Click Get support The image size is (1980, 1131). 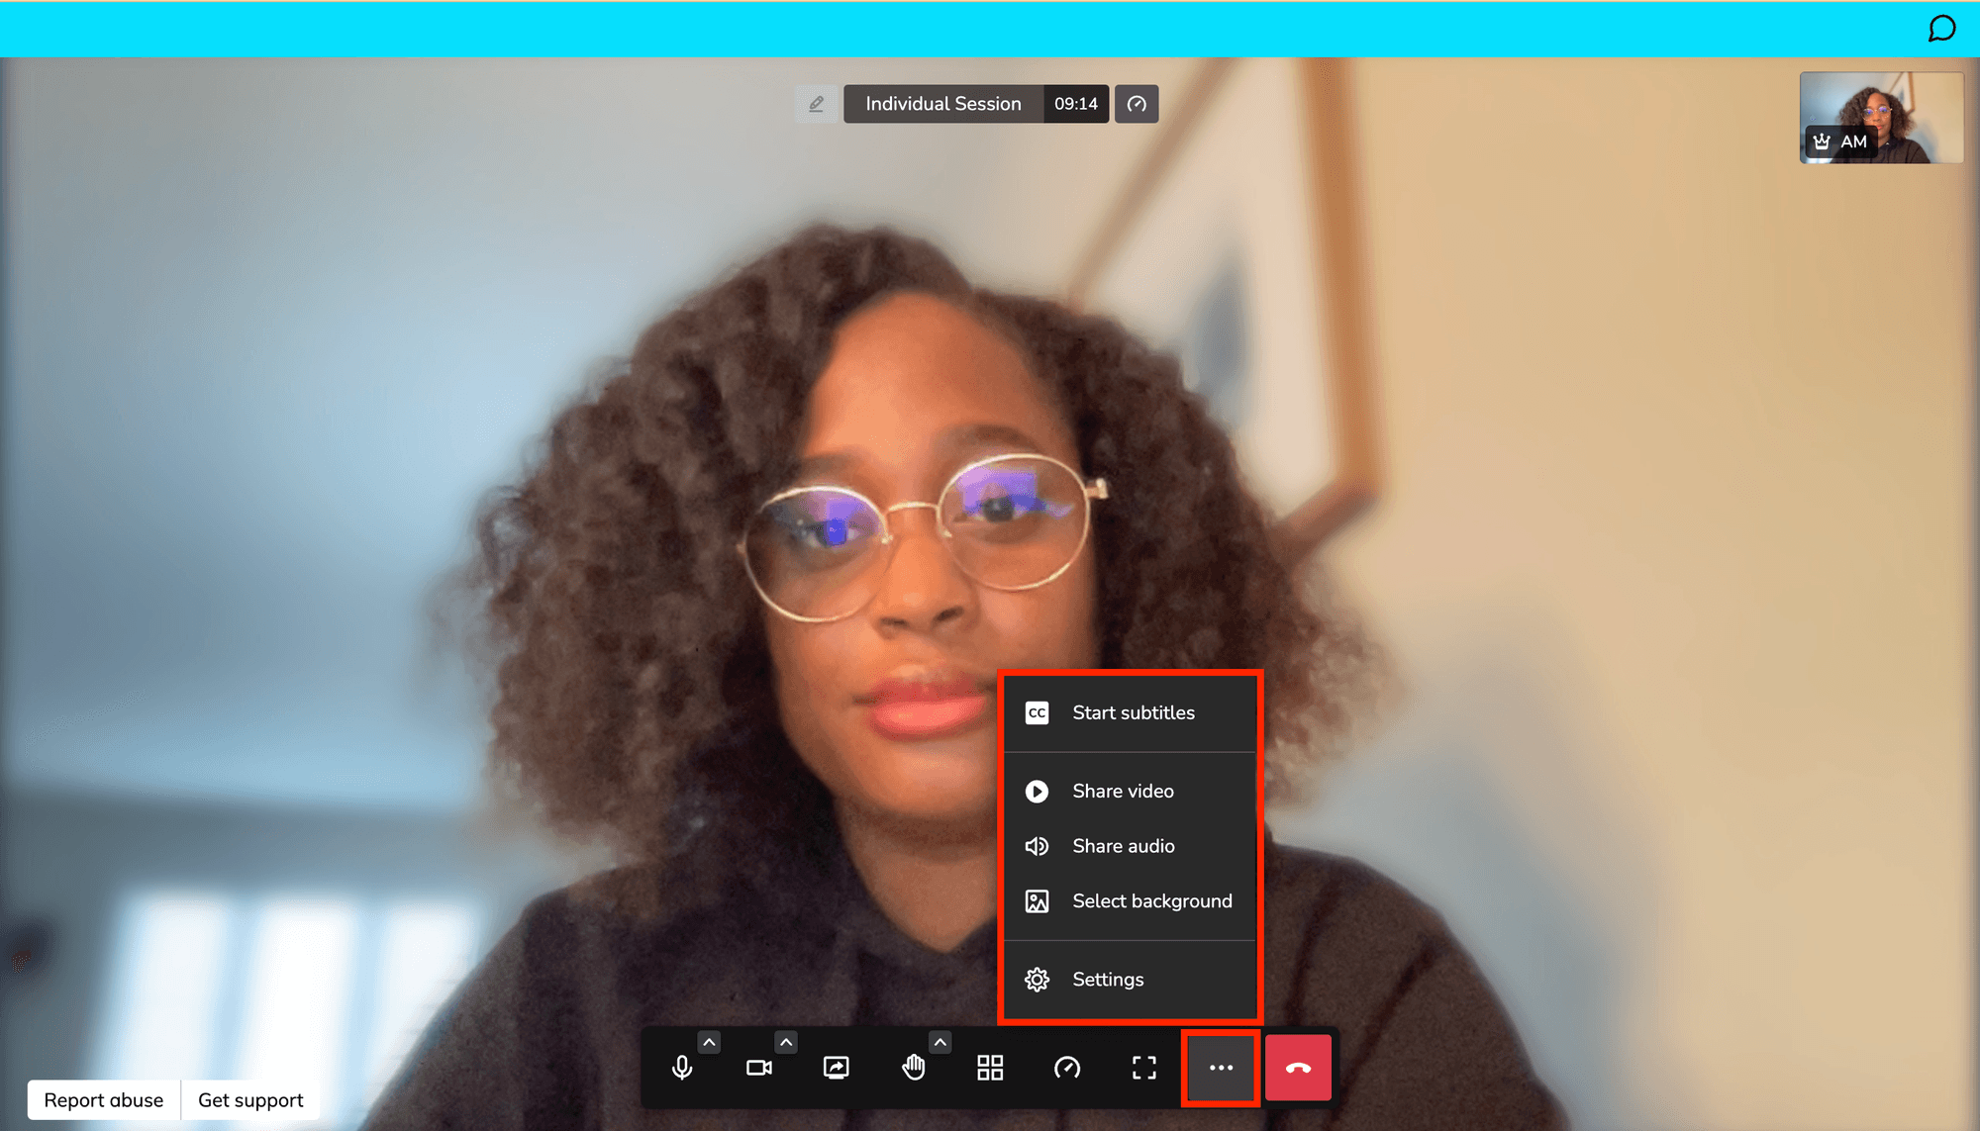pos(250,1100)
